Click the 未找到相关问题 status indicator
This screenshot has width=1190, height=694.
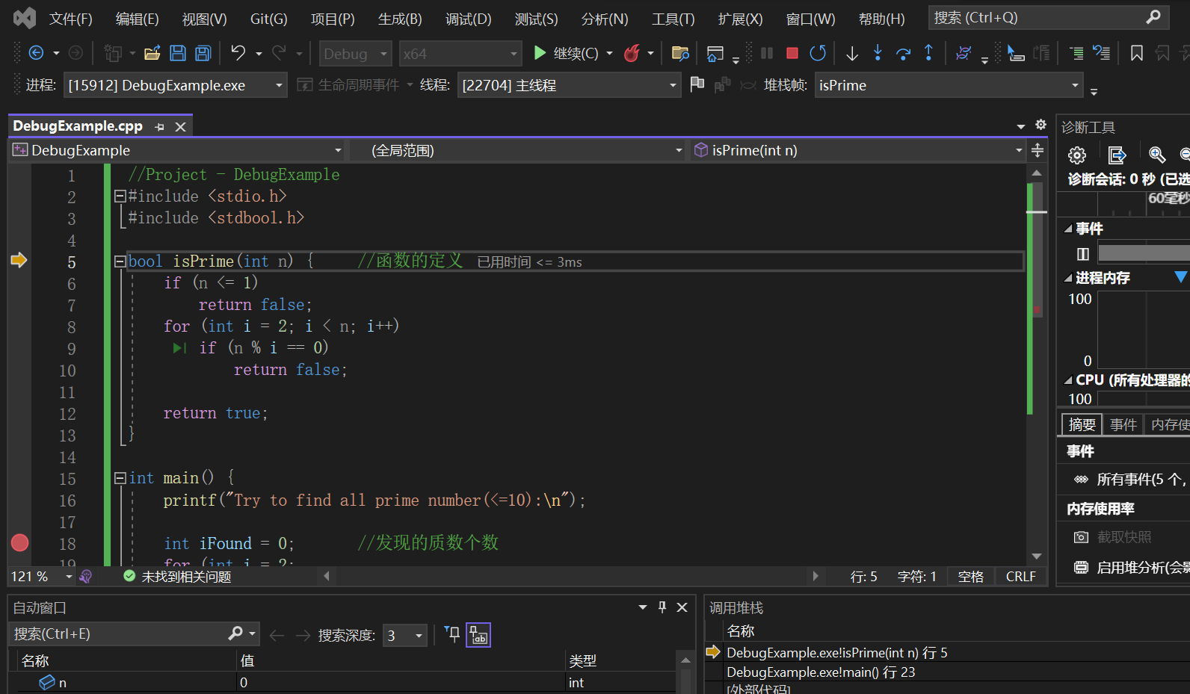pyautogui.click(x=178, y=576)
